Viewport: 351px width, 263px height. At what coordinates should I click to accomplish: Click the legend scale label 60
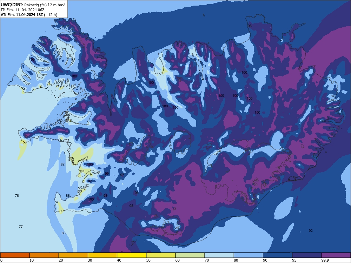coord(178,260)
